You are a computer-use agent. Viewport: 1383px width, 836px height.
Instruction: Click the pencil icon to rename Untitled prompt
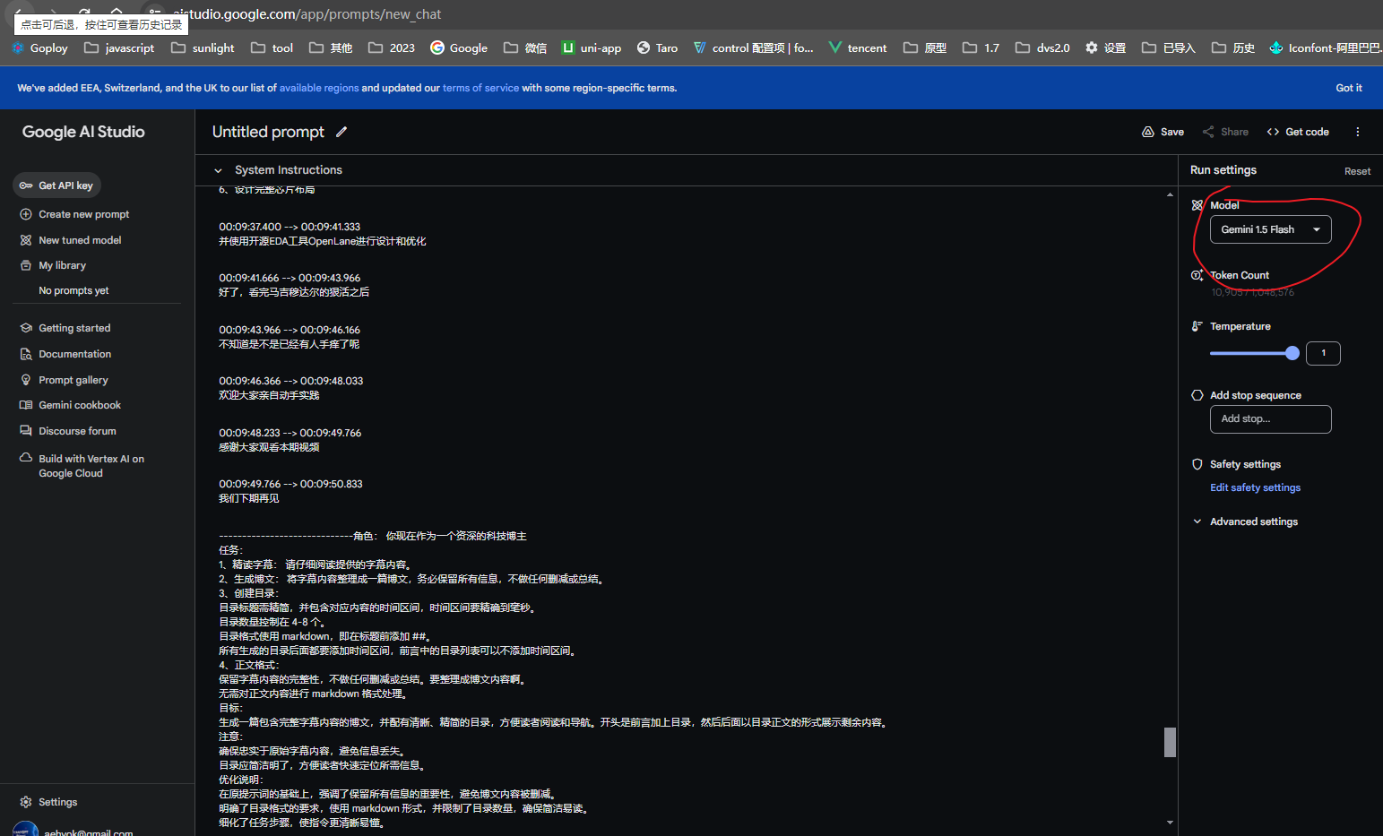[x=341, y=132]
